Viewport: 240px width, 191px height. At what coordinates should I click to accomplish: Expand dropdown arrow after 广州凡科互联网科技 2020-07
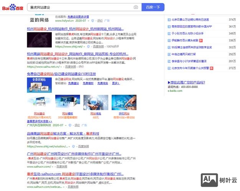(x=66, y=125)
